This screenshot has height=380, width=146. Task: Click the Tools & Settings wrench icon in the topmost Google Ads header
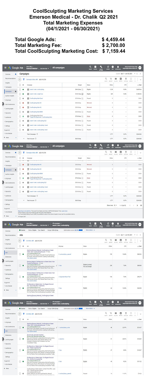click(102, 67)
